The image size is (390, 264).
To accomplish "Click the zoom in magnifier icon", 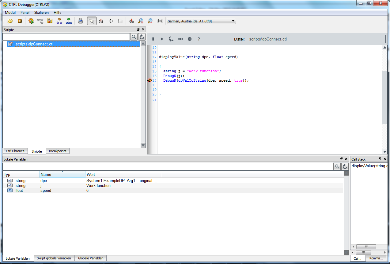I will click(141, 21).
